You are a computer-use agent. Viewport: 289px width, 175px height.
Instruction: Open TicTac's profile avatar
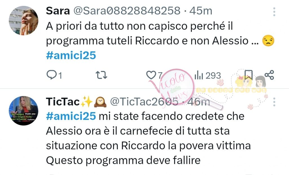[x=24, y=111]
